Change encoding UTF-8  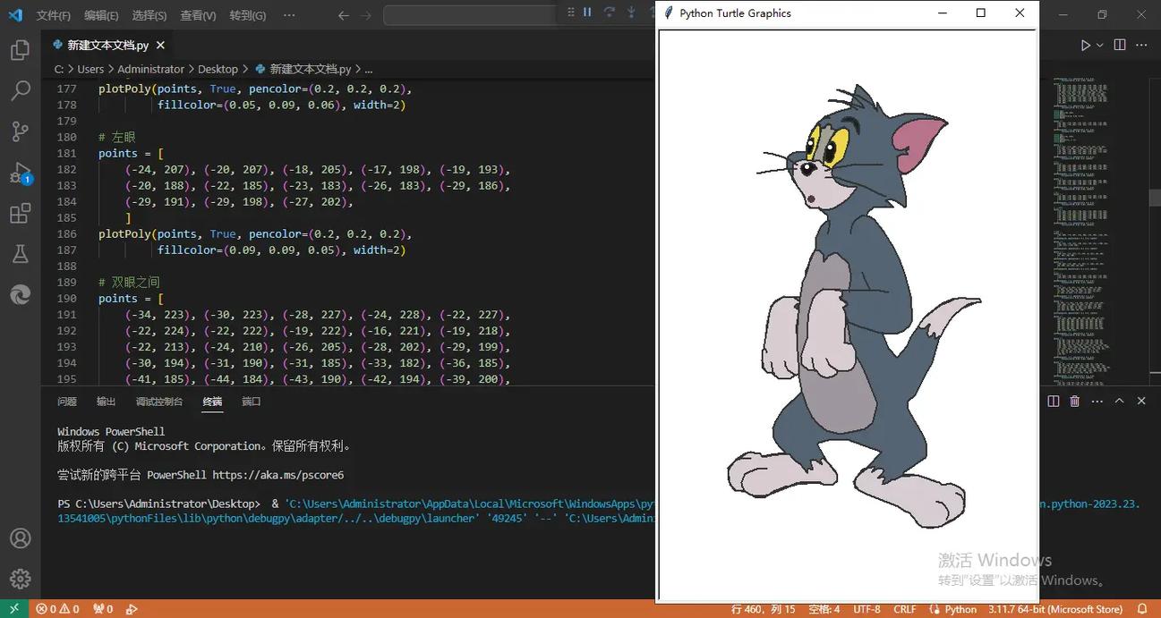point(866,609)
